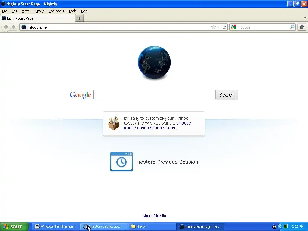Bookmark this page with the star icon
Screen dimensions: 308x231
pyautogui.click(x=213, y=27)
